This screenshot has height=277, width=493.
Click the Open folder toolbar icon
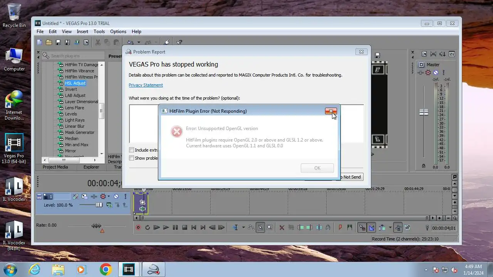(49, 42)
